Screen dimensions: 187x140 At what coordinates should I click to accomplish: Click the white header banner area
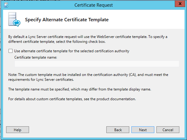coord(147,20)
